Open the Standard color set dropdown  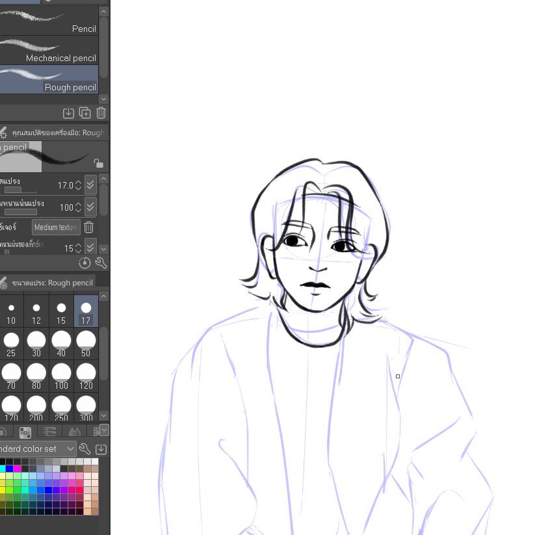(x=38, y=449)
